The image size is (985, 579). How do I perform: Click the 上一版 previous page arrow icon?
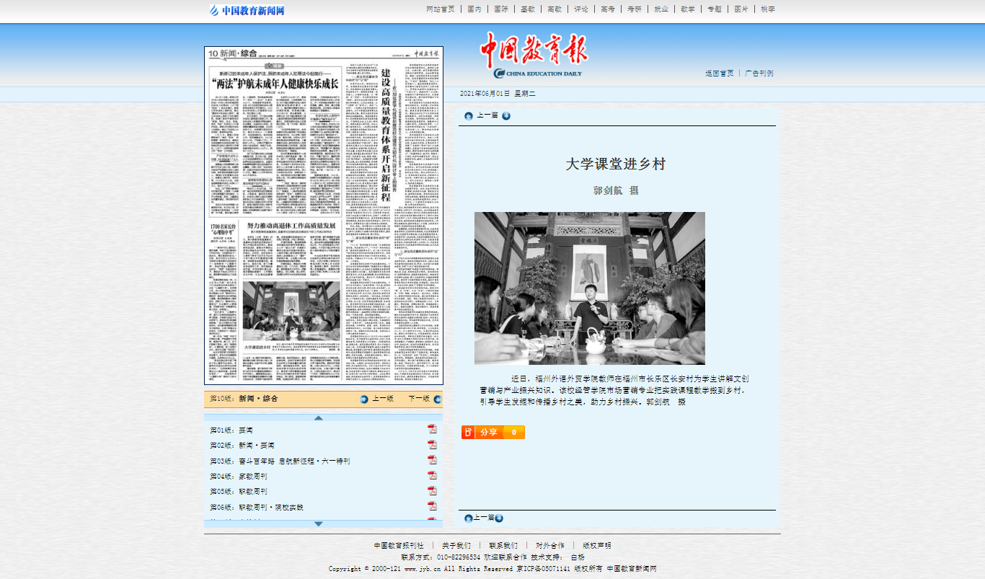364,399
